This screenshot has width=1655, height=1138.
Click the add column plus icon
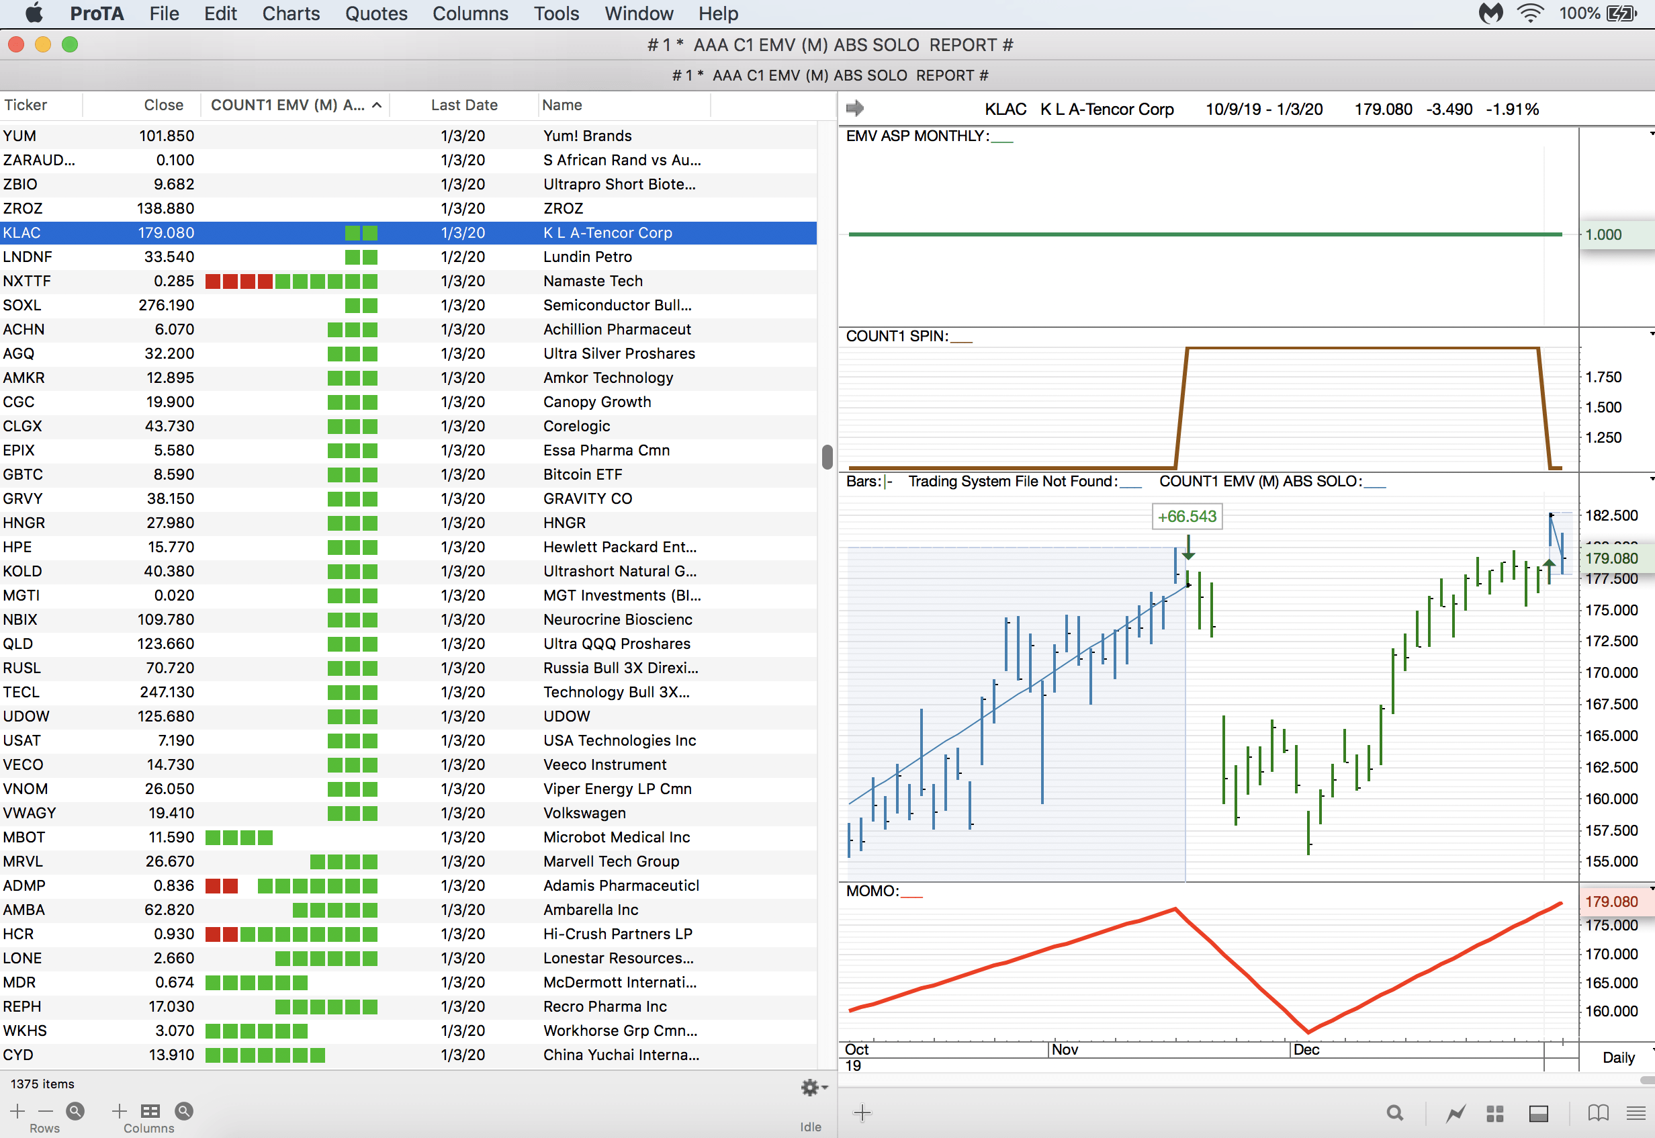120,1111
